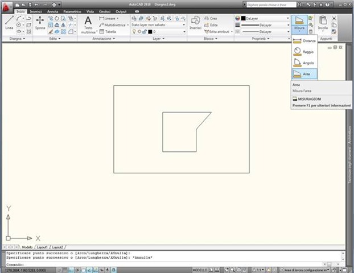Choose the Raggio measure option

coord(304,52)
